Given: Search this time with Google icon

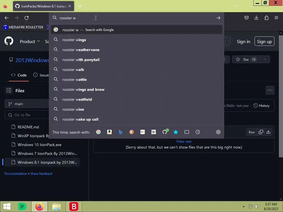Looking at the screenshot, I should click(x=98, y=132).
